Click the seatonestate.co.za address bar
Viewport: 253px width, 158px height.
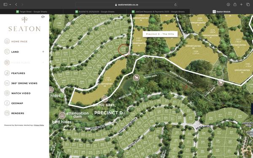pyautogui.click(x=126, y=5)
